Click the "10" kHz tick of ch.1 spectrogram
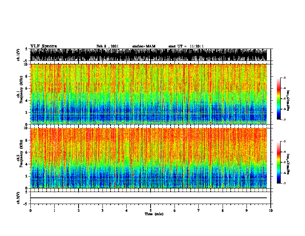Viewport: 305px width, 236px height. [x=26, y=64]
